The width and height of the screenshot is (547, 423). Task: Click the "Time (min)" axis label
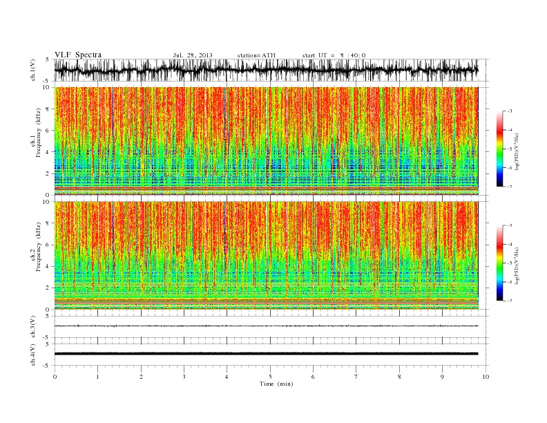click(x=276, y=384)
